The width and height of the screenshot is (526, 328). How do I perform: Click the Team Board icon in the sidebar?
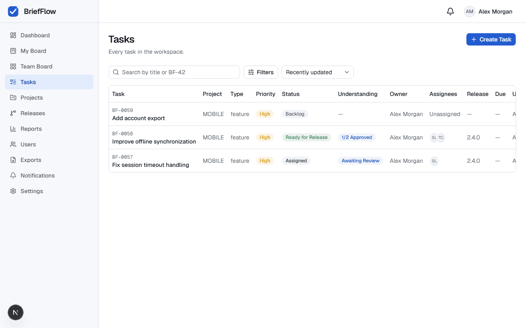13,66
